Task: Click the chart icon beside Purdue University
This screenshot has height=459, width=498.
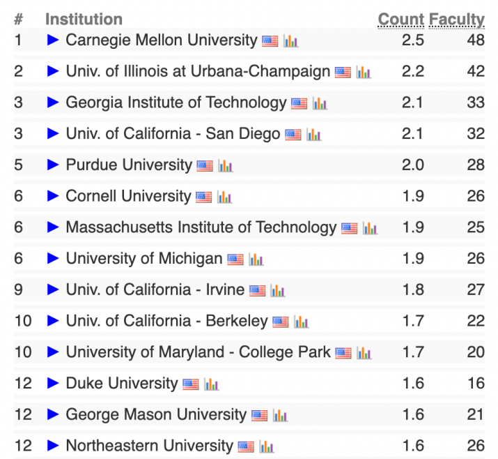Action: click(226, 166)
